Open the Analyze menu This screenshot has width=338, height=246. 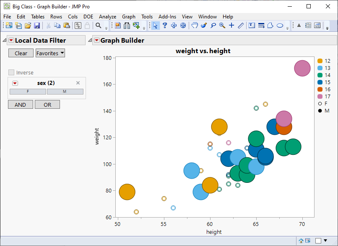pyautogui.click(x=108, y=17)
